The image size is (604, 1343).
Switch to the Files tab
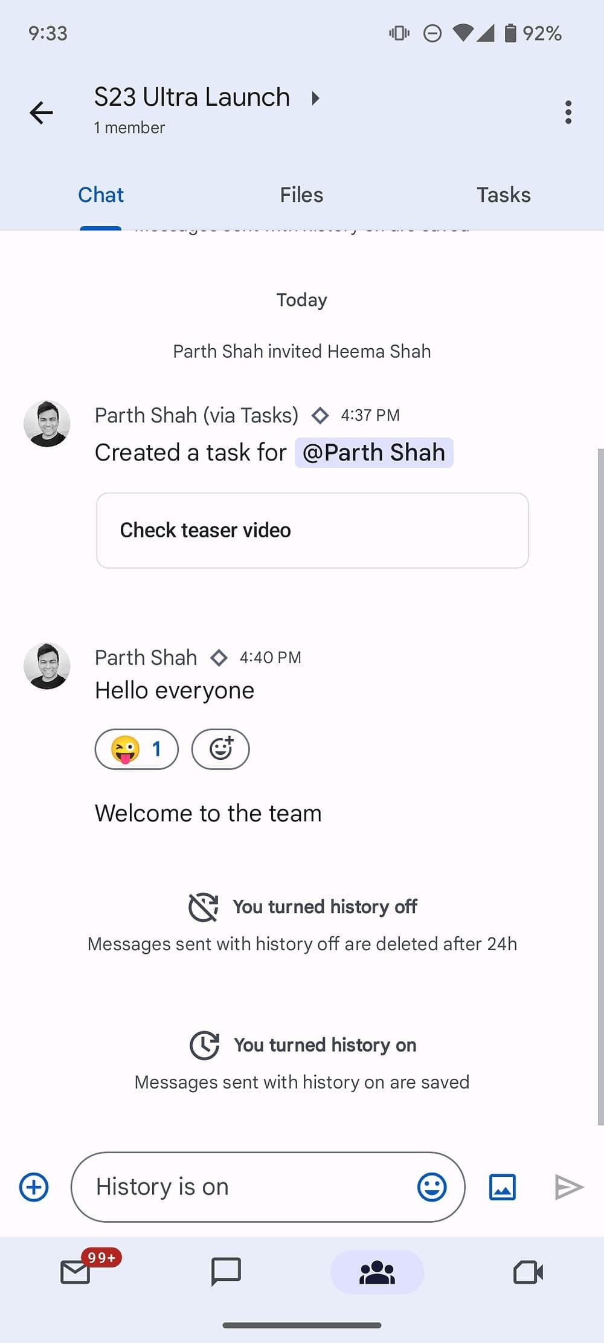pyautogui.click(x=301, y=195)
